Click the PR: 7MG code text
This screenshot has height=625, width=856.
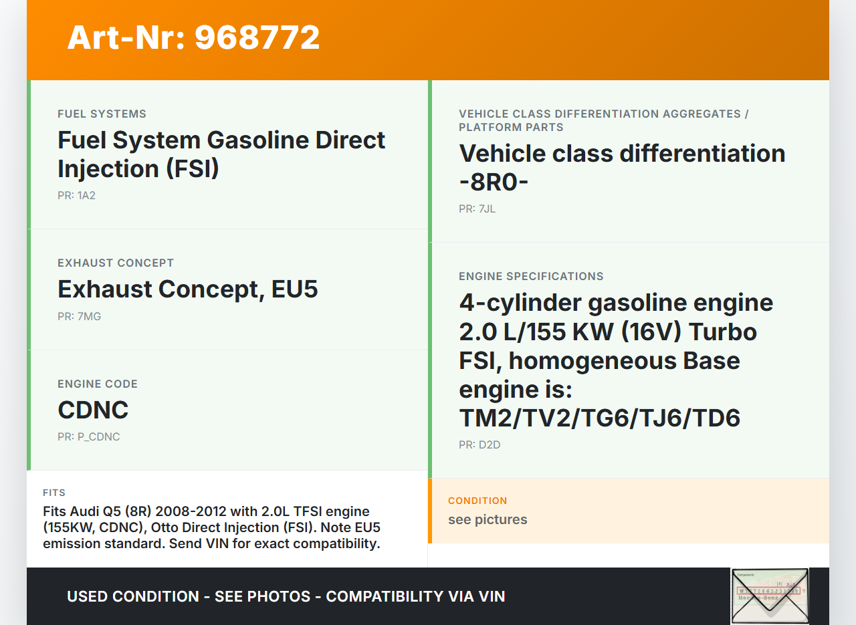tap(79, 316)
